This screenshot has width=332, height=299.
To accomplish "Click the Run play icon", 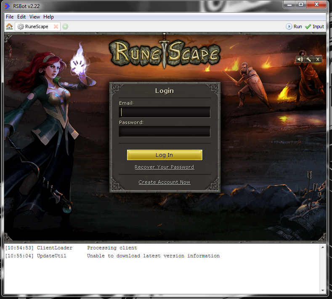I will 289,26.
